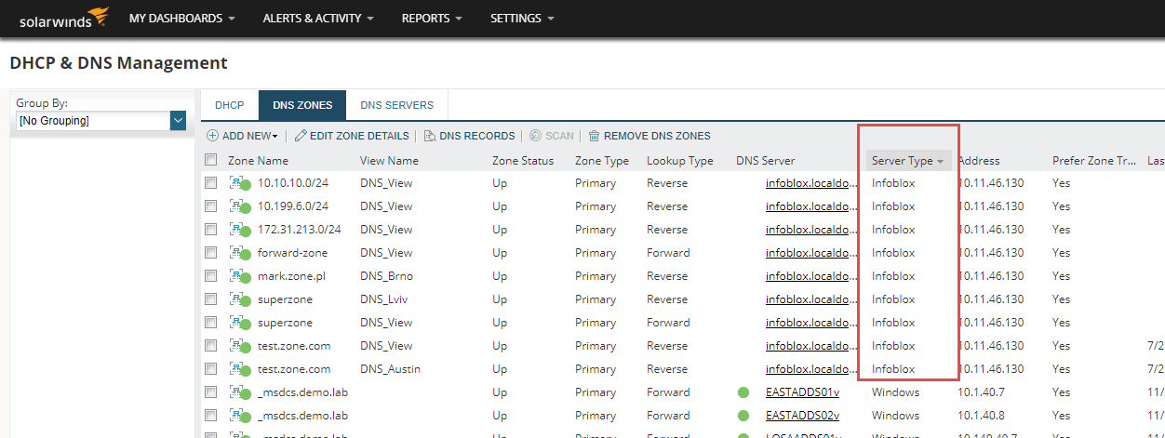Click the Address column header
Viewport: 1165px width, 438px height.
tap(979, 161)
